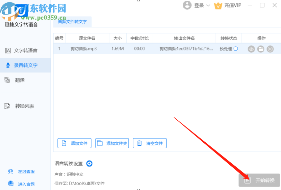Minimize the application window
Viewport: 281px width, 190px height.
[250, 5]
